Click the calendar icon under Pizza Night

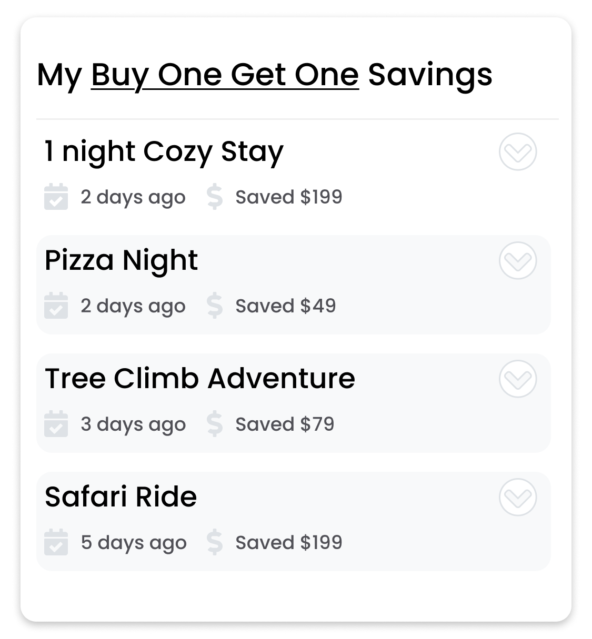click(56, 306)
